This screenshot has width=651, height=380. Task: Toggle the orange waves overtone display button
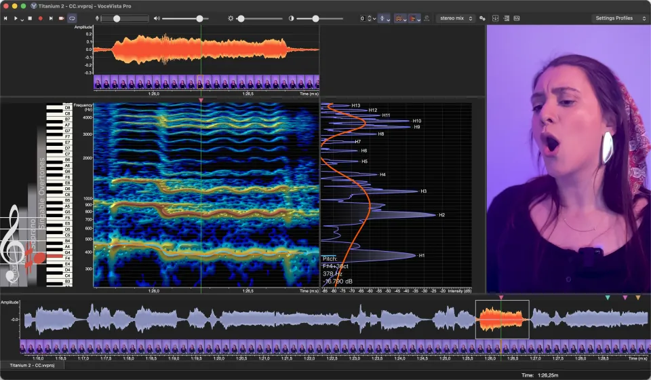tap(398, 18)
